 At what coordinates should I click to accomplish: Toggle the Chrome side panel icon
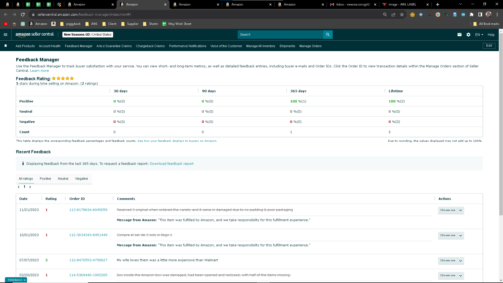[x=480, y=15]
